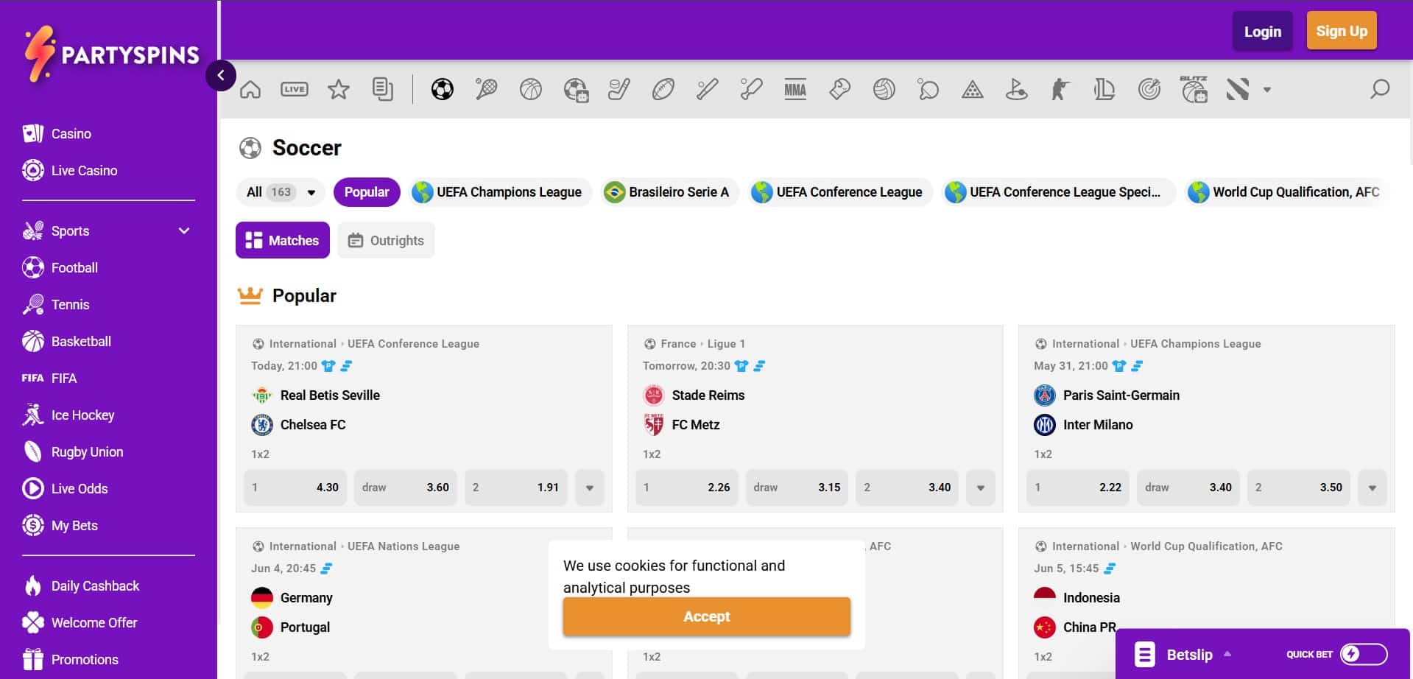Select the golf flag icon
Image resolution: width=1413 pixels, height=679 pixels.
point(1016,90)
